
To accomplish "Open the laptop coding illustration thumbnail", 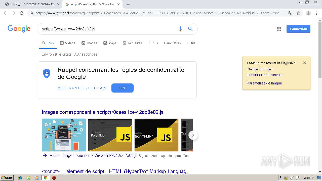I will tap(64, 135).
